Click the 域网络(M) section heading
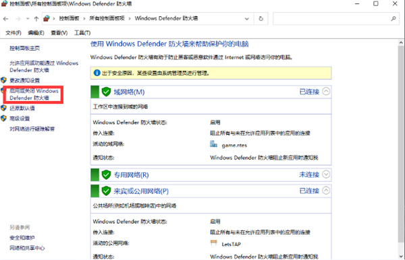Screen dimensions: 405x260 129,92
